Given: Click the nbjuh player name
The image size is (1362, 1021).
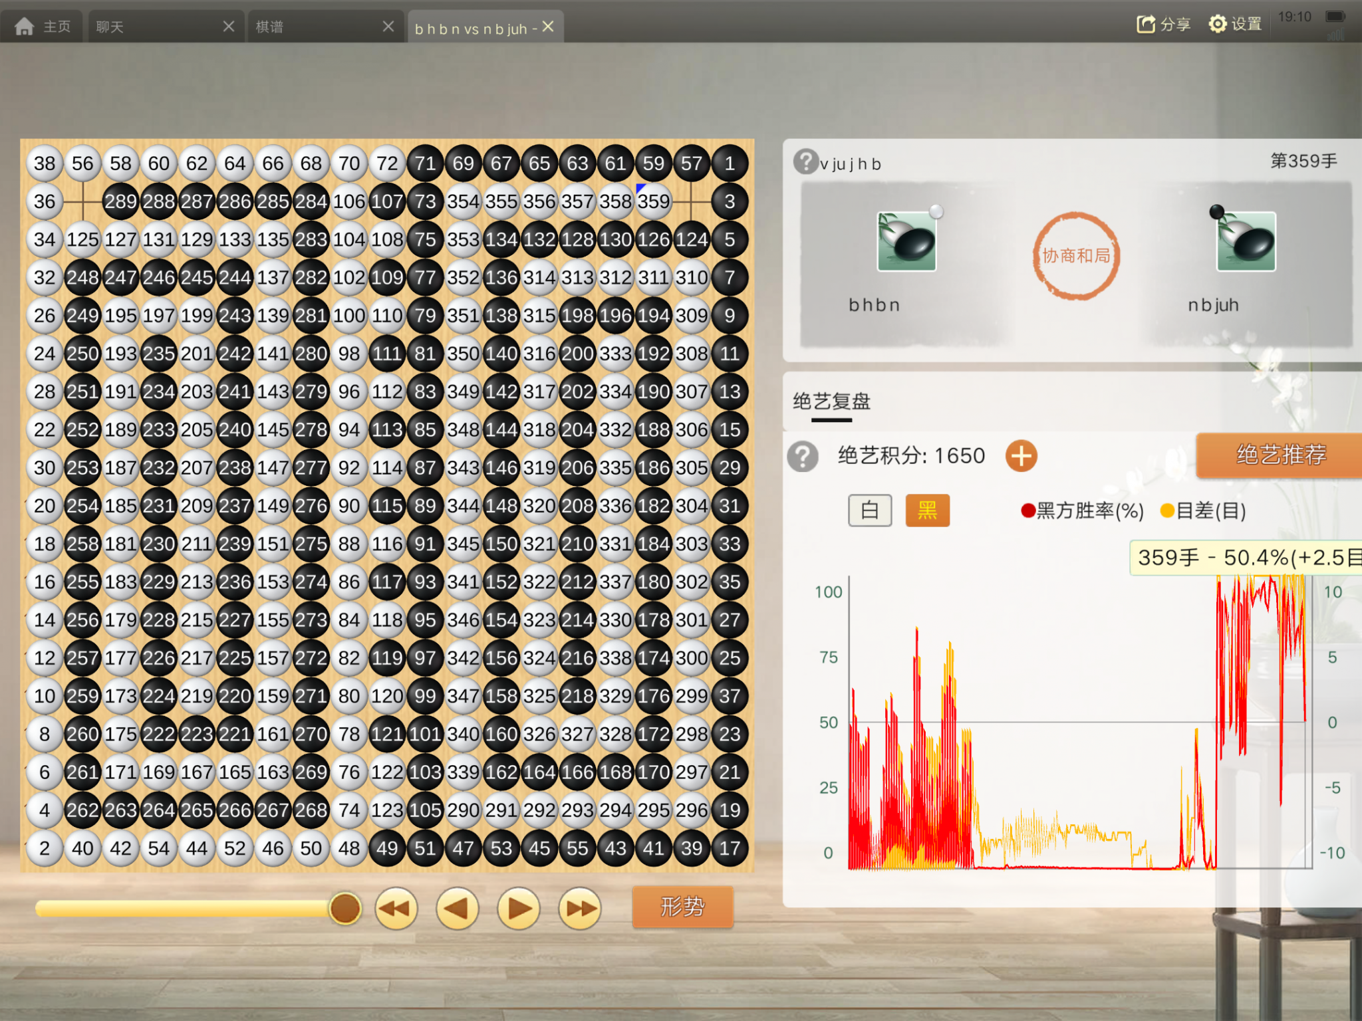Looking at the screenshot, I should click(x=1213, y=305).
